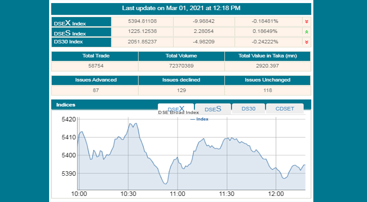Click the Issues Unchanged header
The height and width of the screenshot is (202, 367).
(267, 80)
